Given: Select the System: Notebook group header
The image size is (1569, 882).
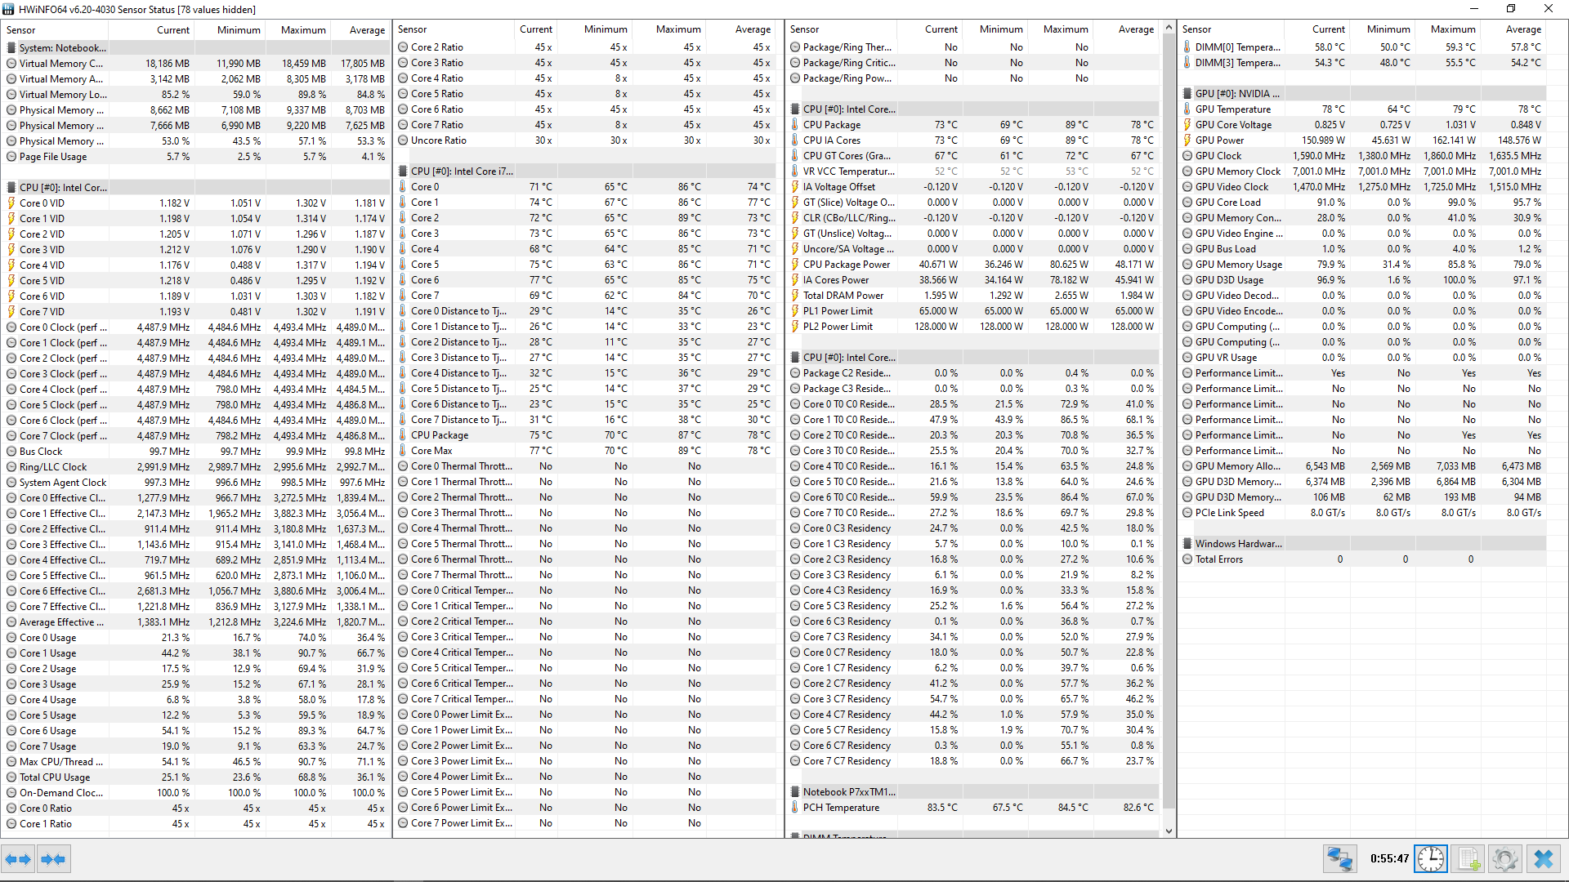Looking at the screenshot, I should 62,48.
